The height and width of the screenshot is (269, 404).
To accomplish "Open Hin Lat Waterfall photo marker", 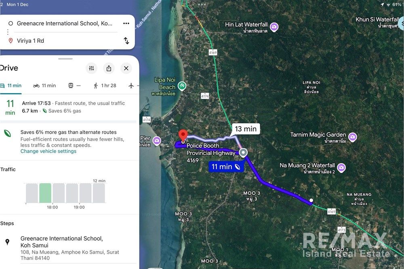I will click(x=274, y=27).
